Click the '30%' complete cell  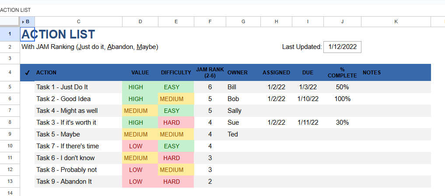coord(342,122)
